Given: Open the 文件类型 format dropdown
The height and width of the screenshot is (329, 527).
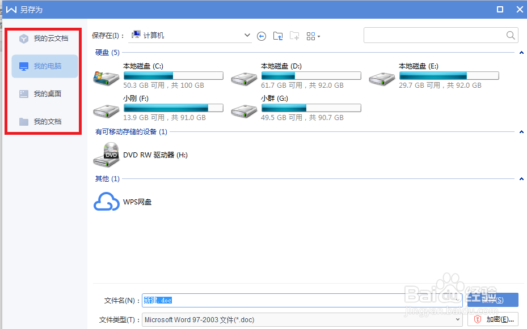Looking at the screenshot, I should tap(302, 319).
